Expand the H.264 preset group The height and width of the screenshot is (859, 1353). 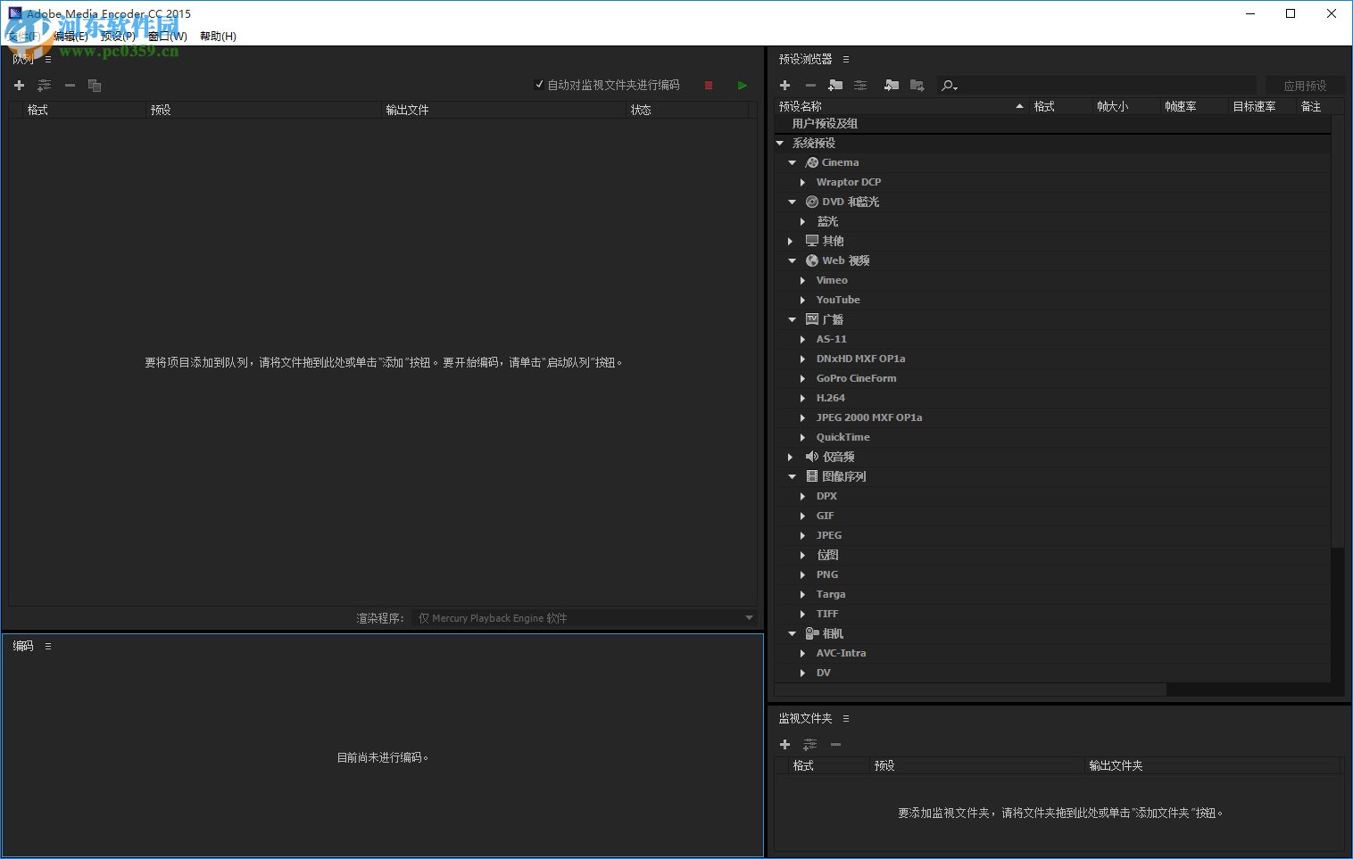click(x=802, y=398)
